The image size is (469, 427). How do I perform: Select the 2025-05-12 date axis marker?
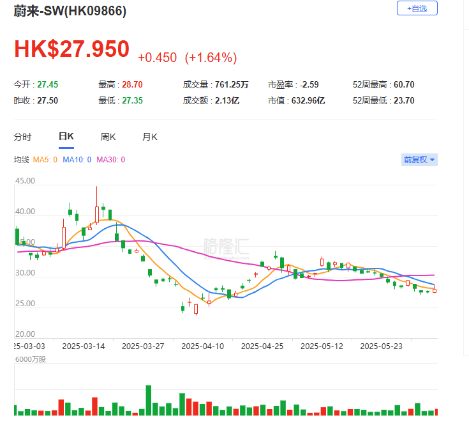pyautogui.click(x=322, y=346)
